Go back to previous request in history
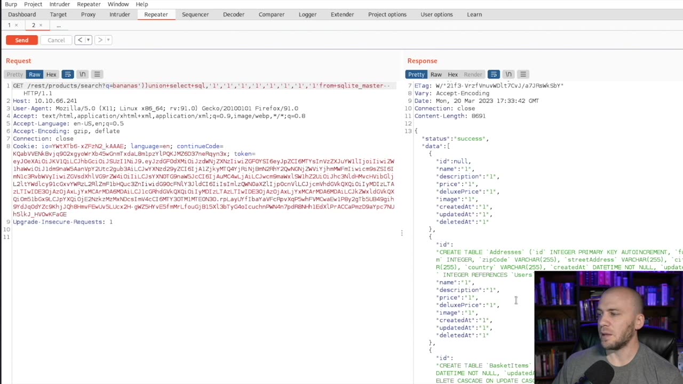Screen dimensions: 683x384 (80, 40)
